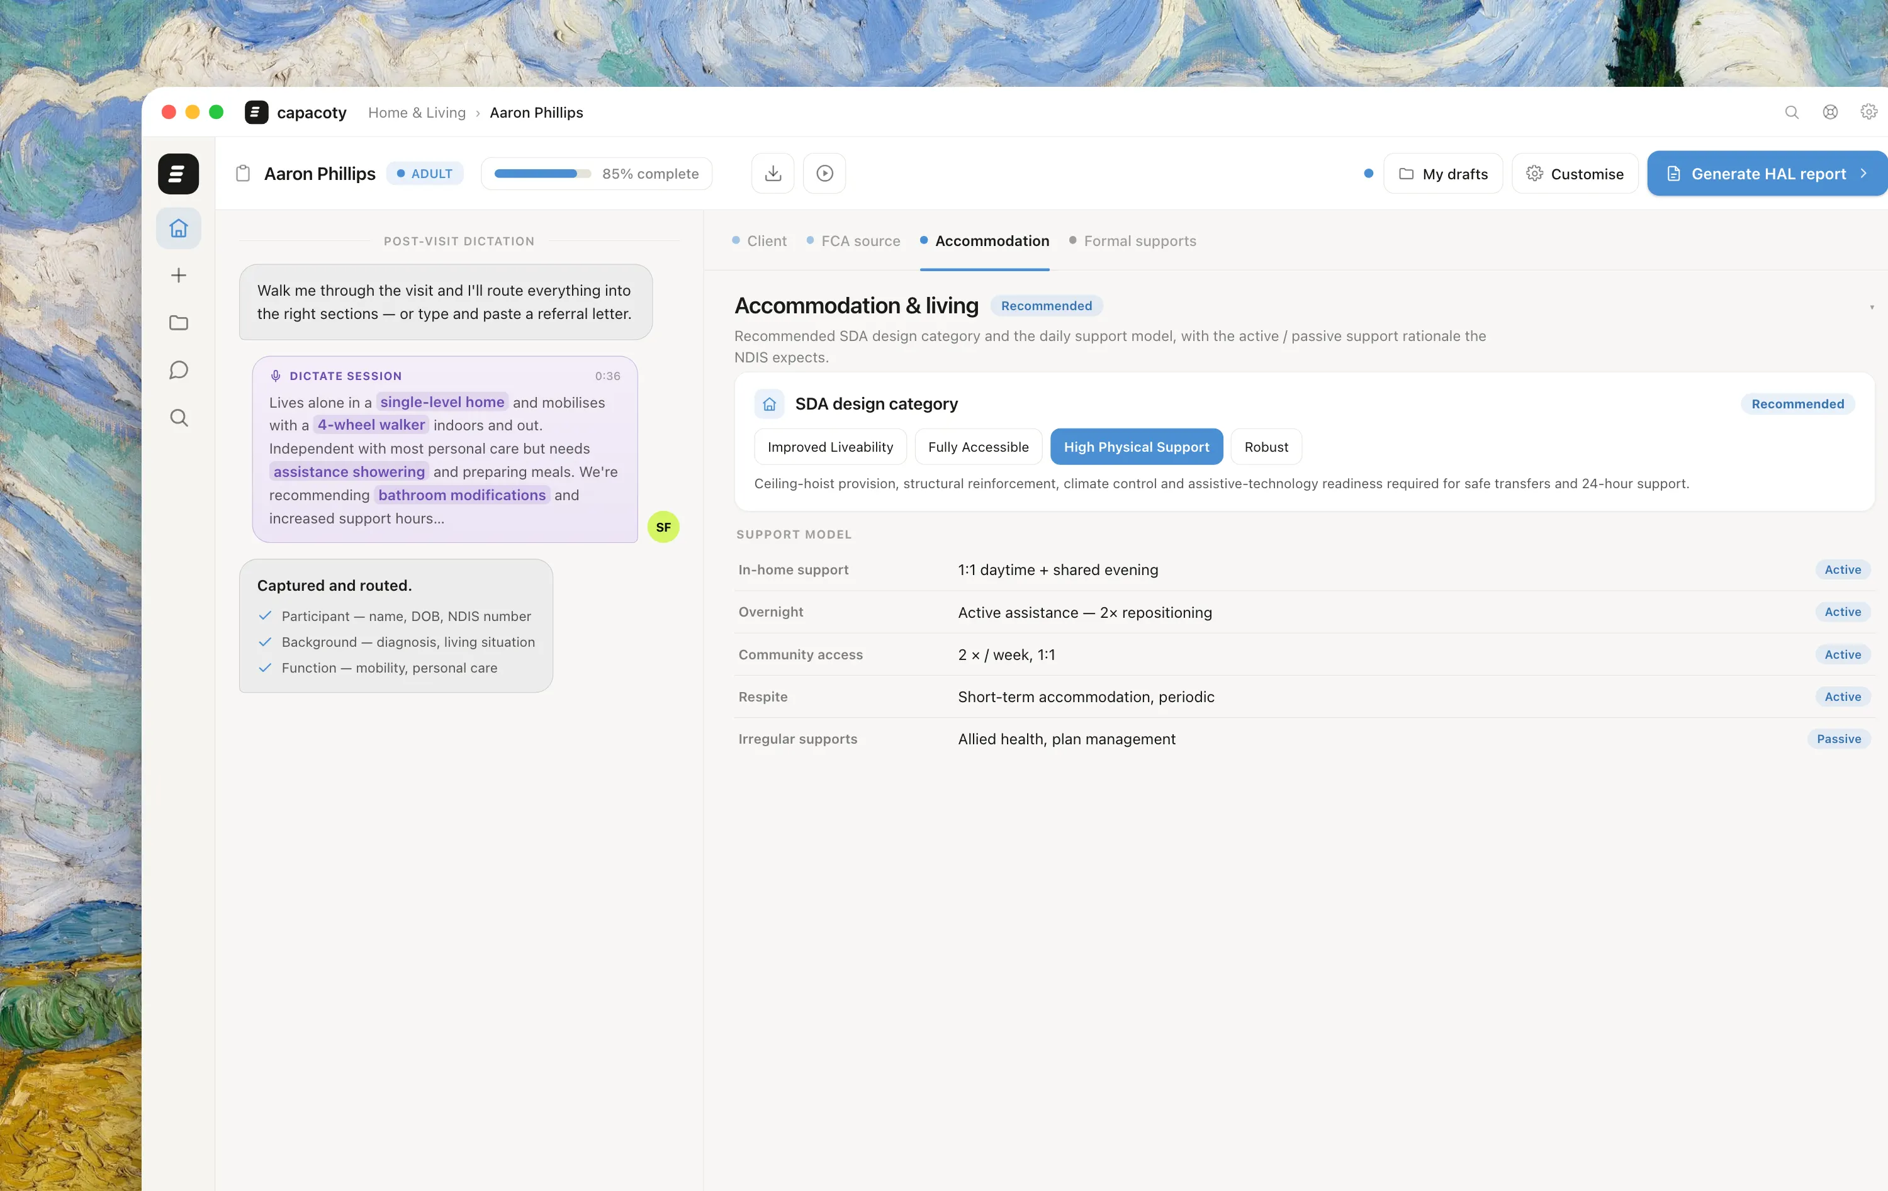Open the capacoty logo in sidebar
Image resolution: width=1888 pixels, height=1191 pixels.
tap(178, 173)
